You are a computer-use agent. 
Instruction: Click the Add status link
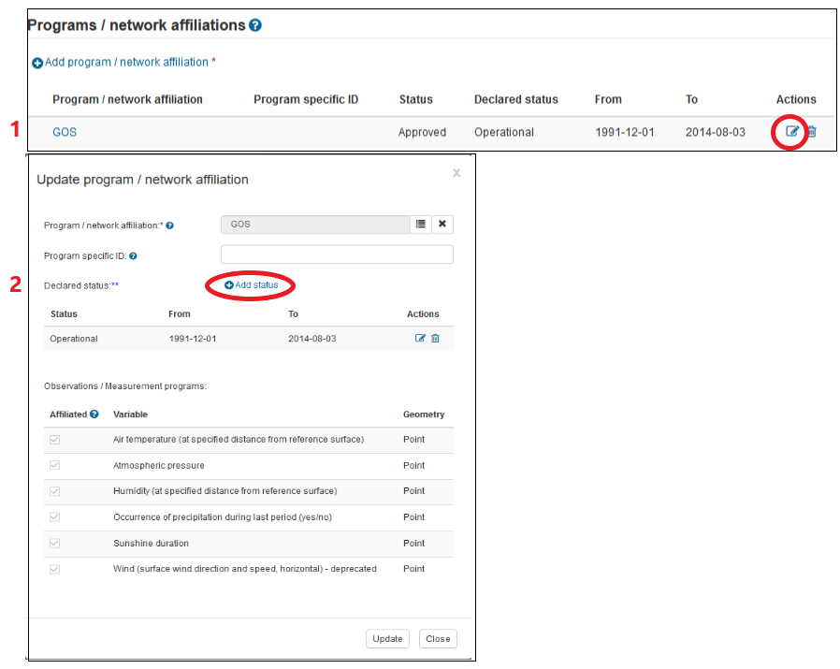tap(252, 285)
